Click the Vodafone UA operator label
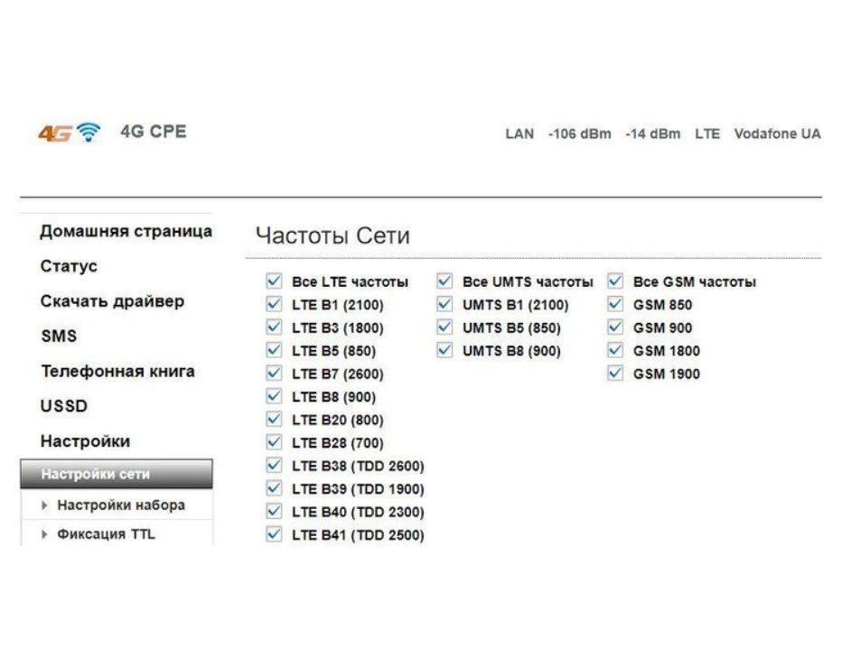The height and width of the screenshot is (647, 851). (x=777, y=134)
